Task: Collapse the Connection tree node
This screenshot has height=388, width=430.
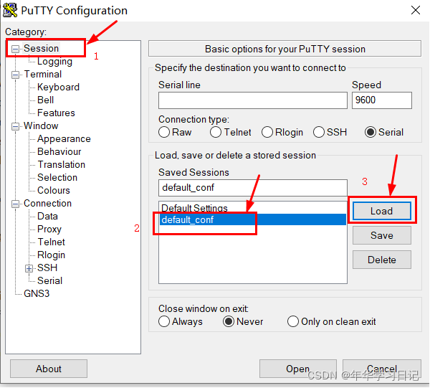Action: coord(15,204)
